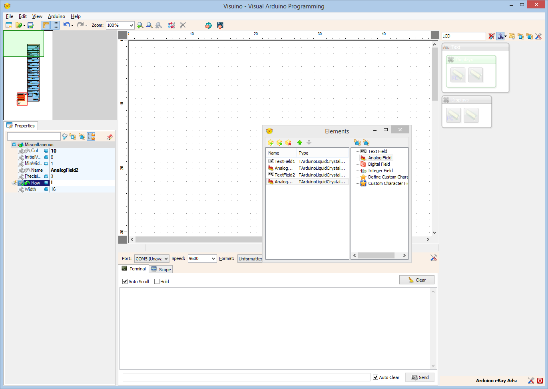This screenshot has height=389, width=548.
Task: Move the selected element up with green arrow
Action: click(x=299, y=143)
